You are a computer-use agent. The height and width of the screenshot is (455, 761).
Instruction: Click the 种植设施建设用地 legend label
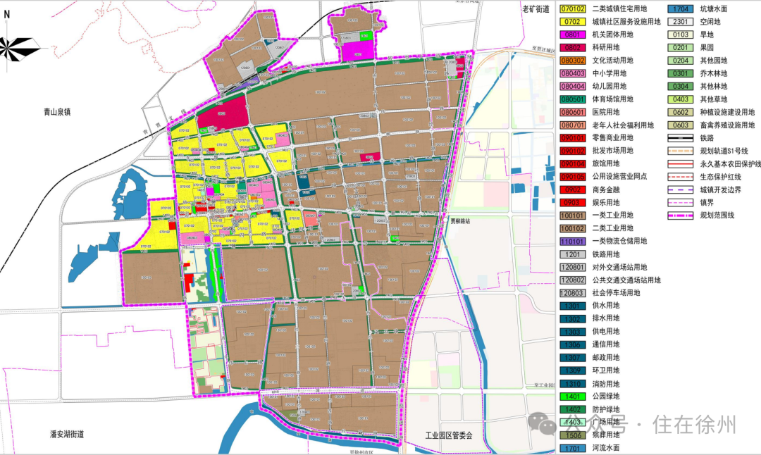[727, 112]
